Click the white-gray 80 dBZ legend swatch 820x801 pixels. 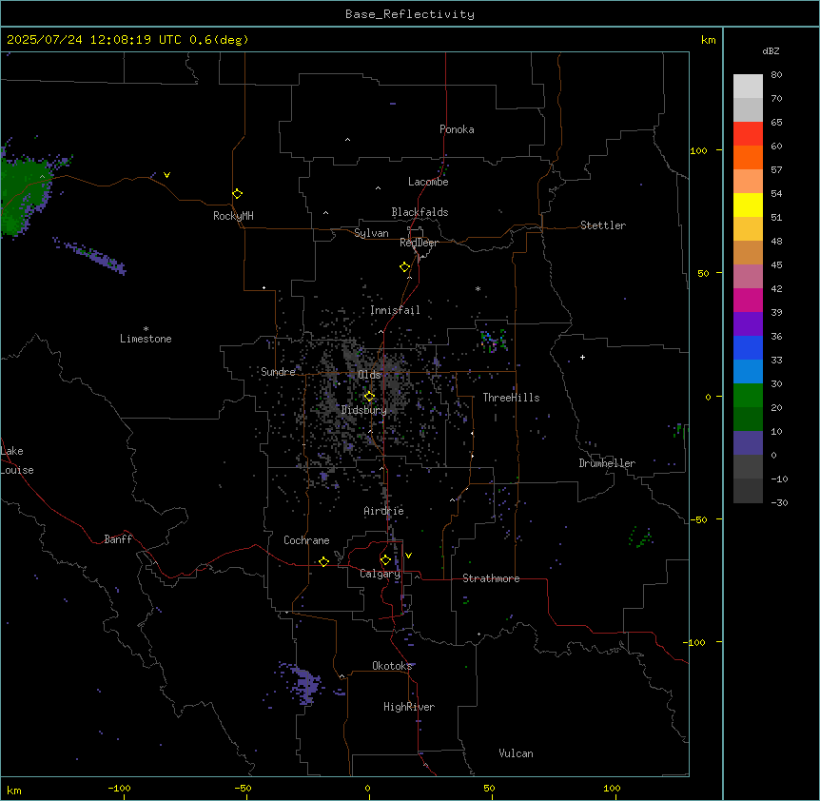(x=748, y=86)
